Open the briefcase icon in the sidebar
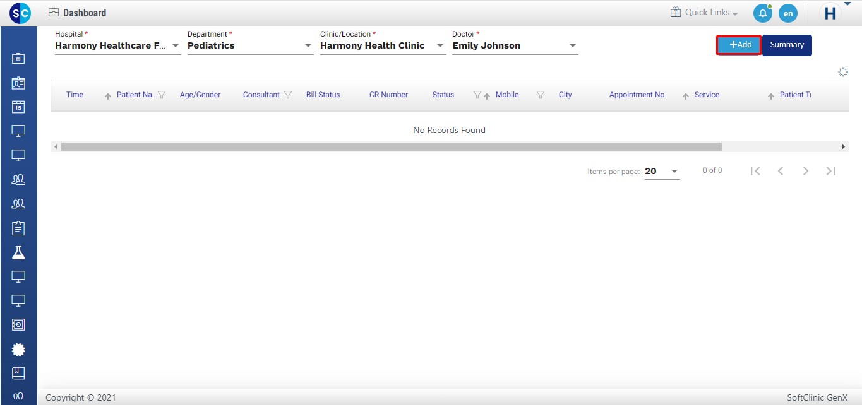 point(18,59)
